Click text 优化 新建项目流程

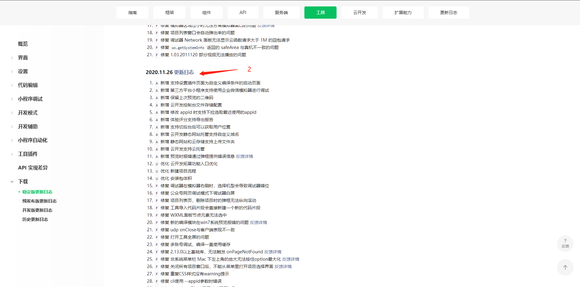[178, 171]
